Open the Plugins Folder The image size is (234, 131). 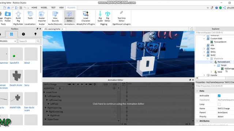pos(8,16)
